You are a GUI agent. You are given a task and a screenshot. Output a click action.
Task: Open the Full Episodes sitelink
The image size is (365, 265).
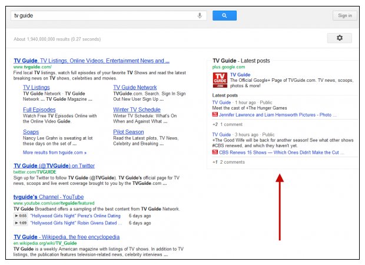click(39, 110)
